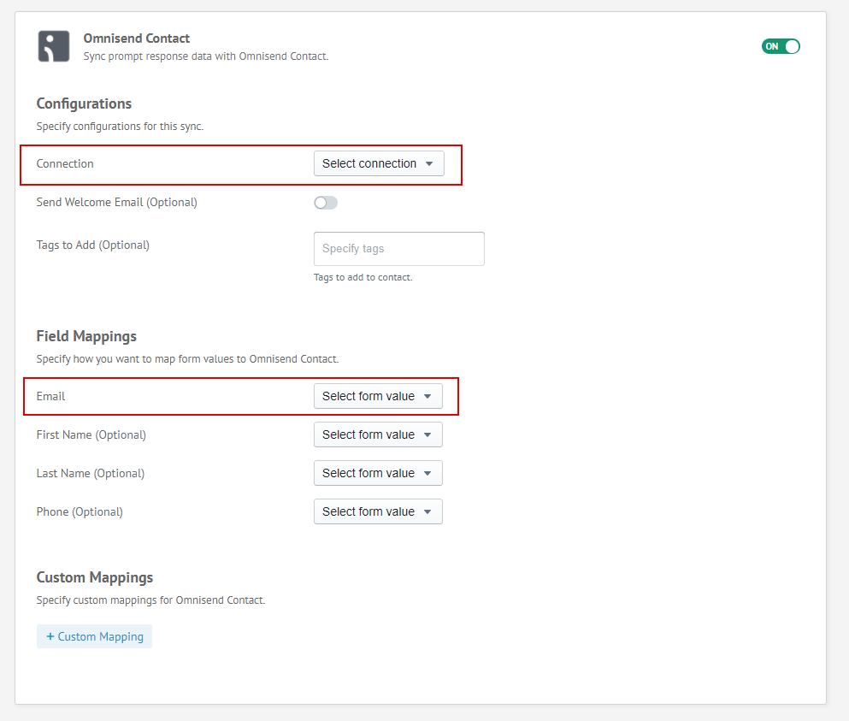Click the Connection label
This screenshot has height=721, width=849.
pyautogui.click(x=65, y=163)
